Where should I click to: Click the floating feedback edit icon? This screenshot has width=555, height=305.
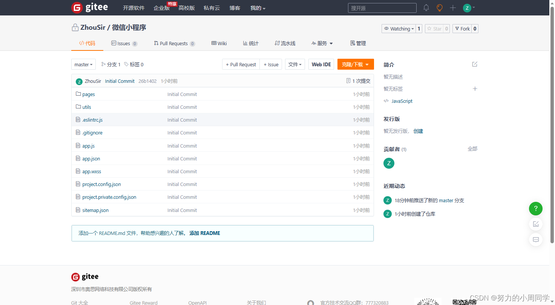point(536,224)
